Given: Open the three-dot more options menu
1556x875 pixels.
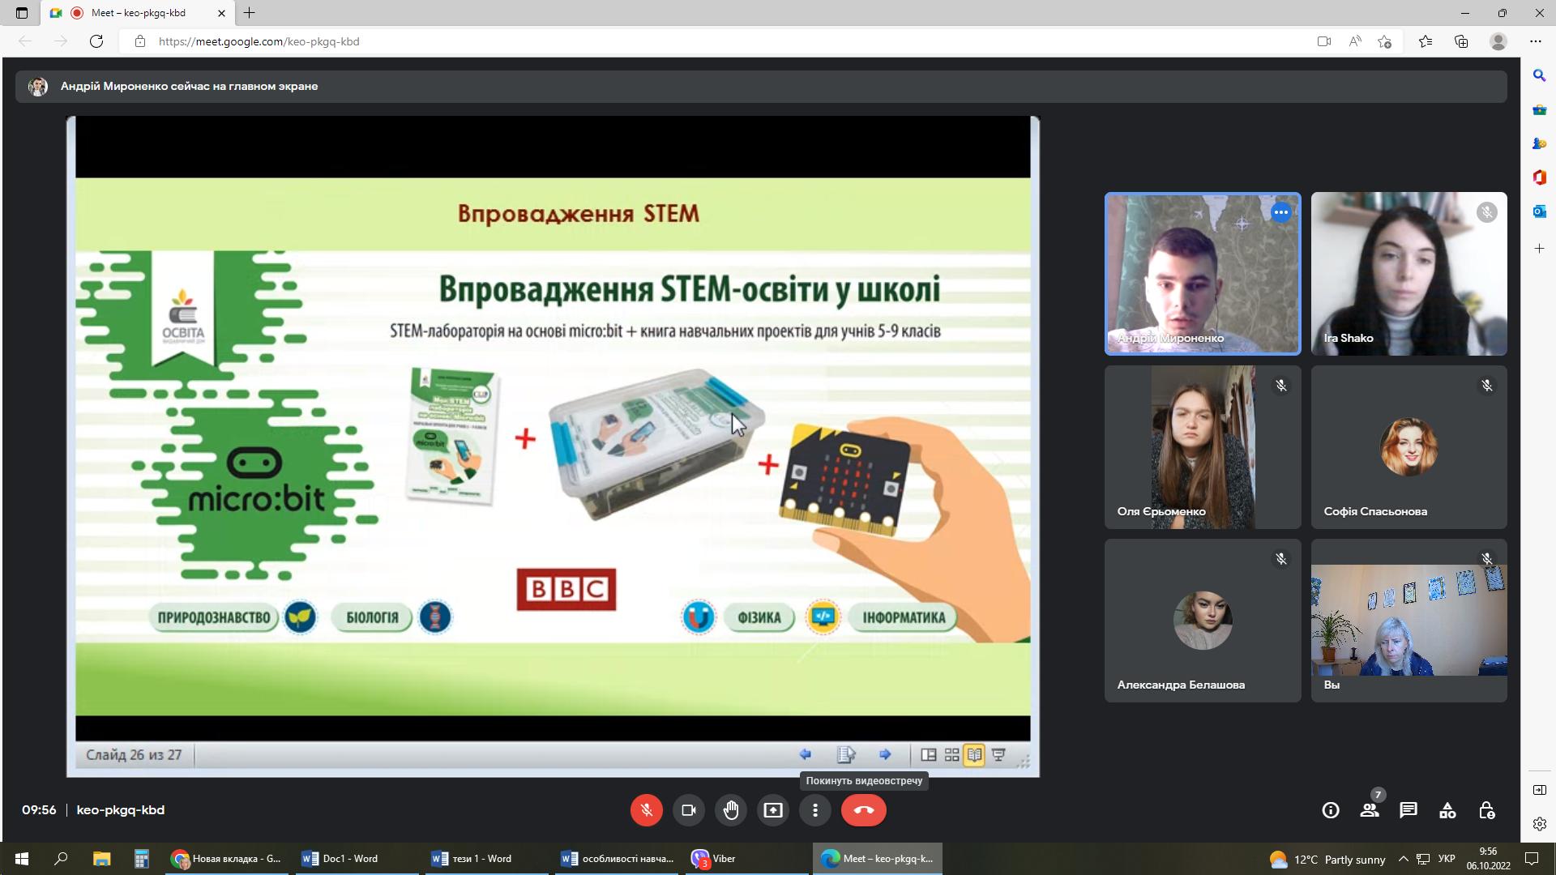Looking at the screenshot, I should tap(815, 810).
